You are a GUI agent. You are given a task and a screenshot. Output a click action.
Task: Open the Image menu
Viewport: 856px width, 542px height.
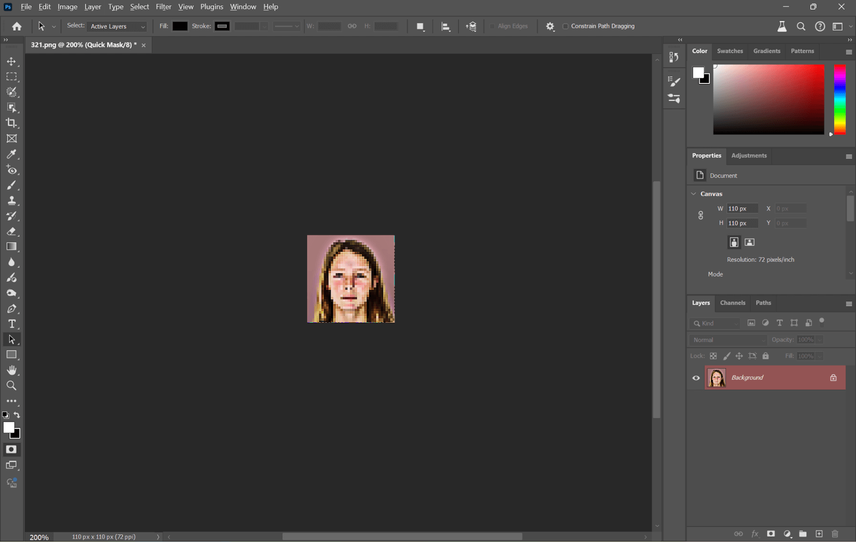coord(67,7)
